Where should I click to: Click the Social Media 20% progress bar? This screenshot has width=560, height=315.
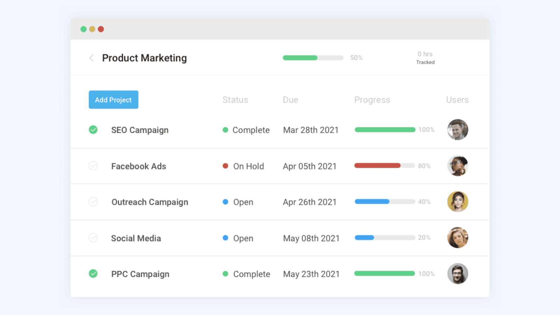pyautogui.click(x=385, y=238)
